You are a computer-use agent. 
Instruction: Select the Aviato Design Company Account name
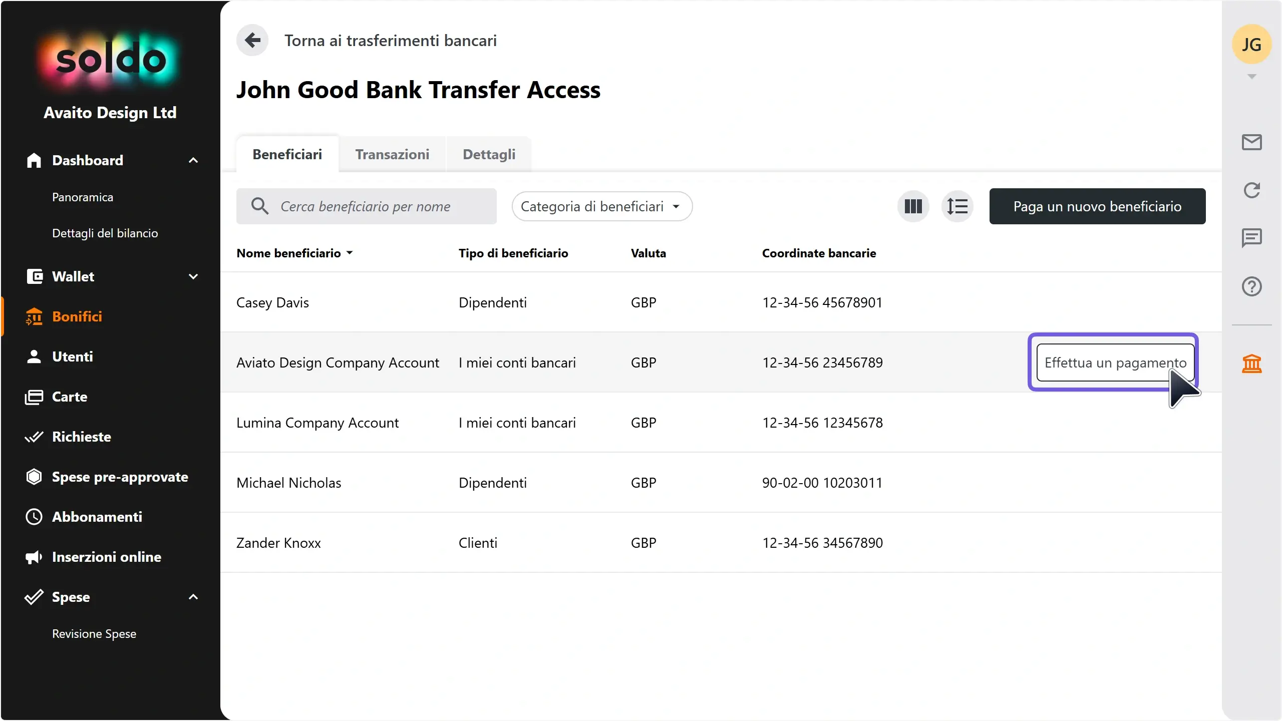[338, 363]
